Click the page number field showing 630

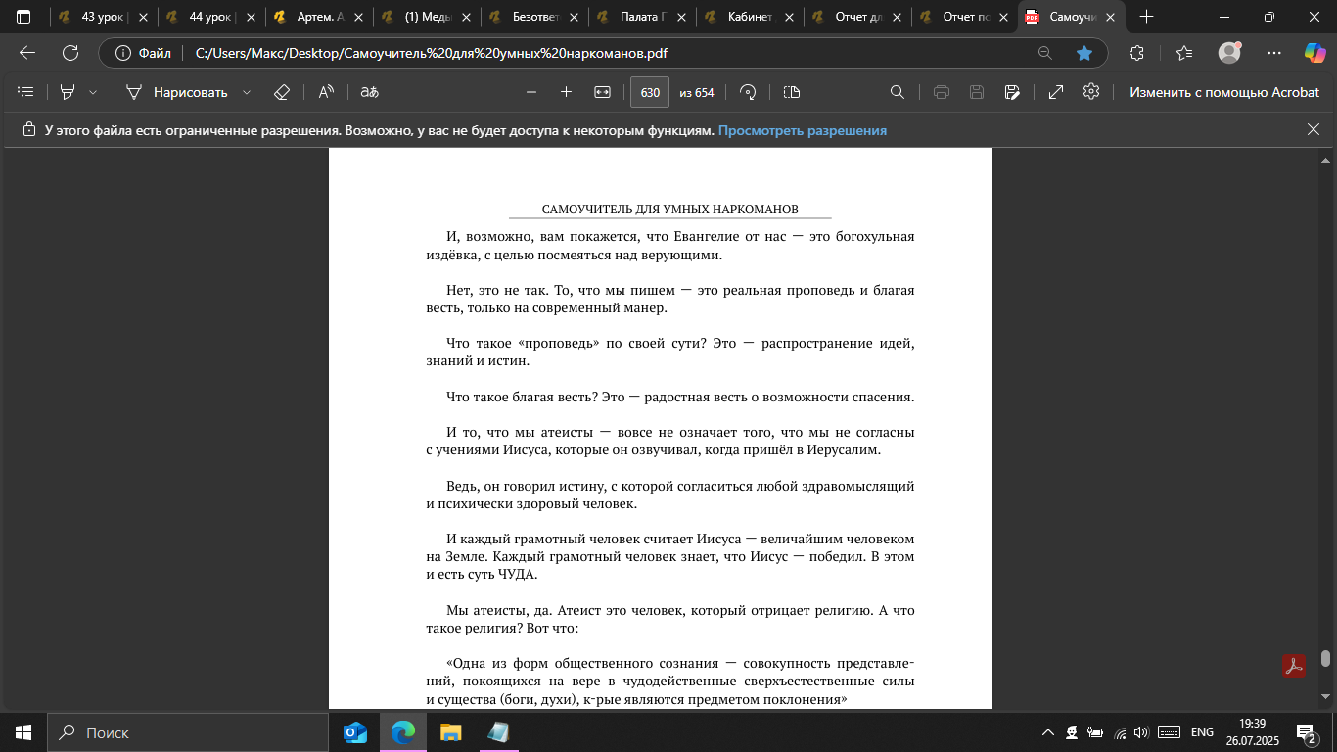pos(650,93)
